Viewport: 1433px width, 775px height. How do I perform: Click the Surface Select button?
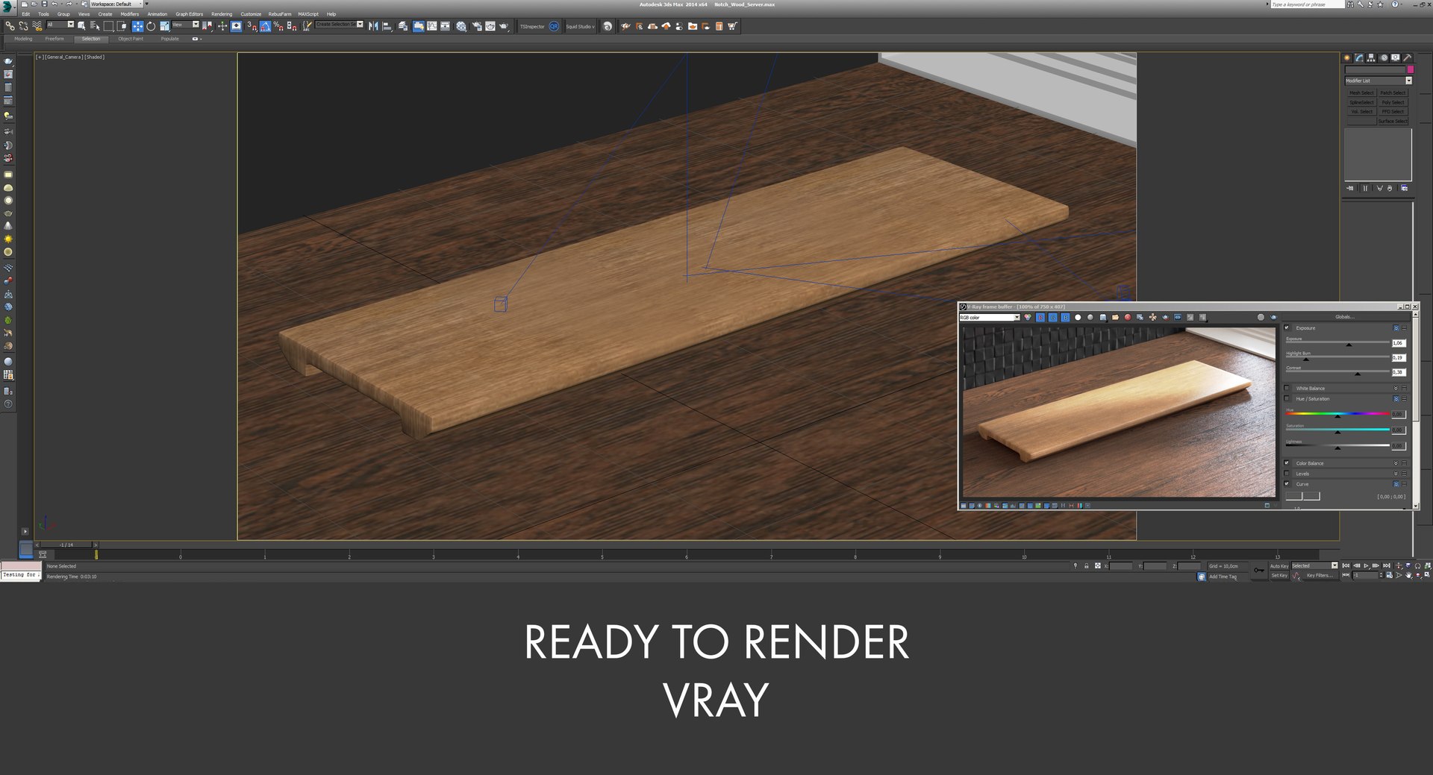pyautogui.click(x=1393, y=121)
